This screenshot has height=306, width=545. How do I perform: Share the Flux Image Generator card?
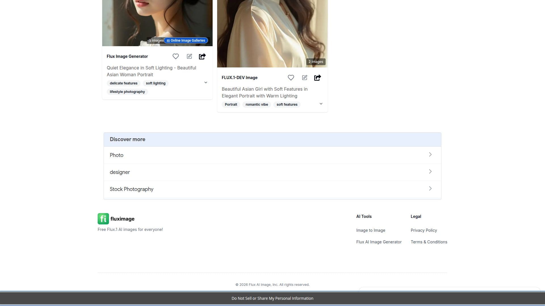[202, 56]
